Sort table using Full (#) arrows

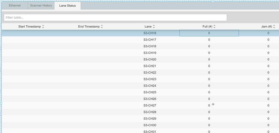click(x=214, y=27)
